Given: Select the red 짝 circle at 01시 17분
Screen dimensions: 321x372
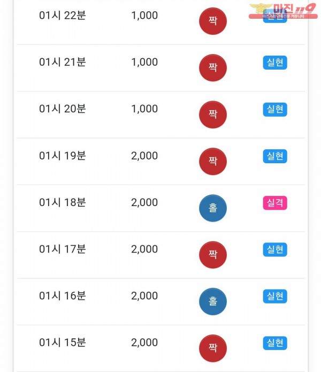Looking at the screenshot, I should point(213,255).
